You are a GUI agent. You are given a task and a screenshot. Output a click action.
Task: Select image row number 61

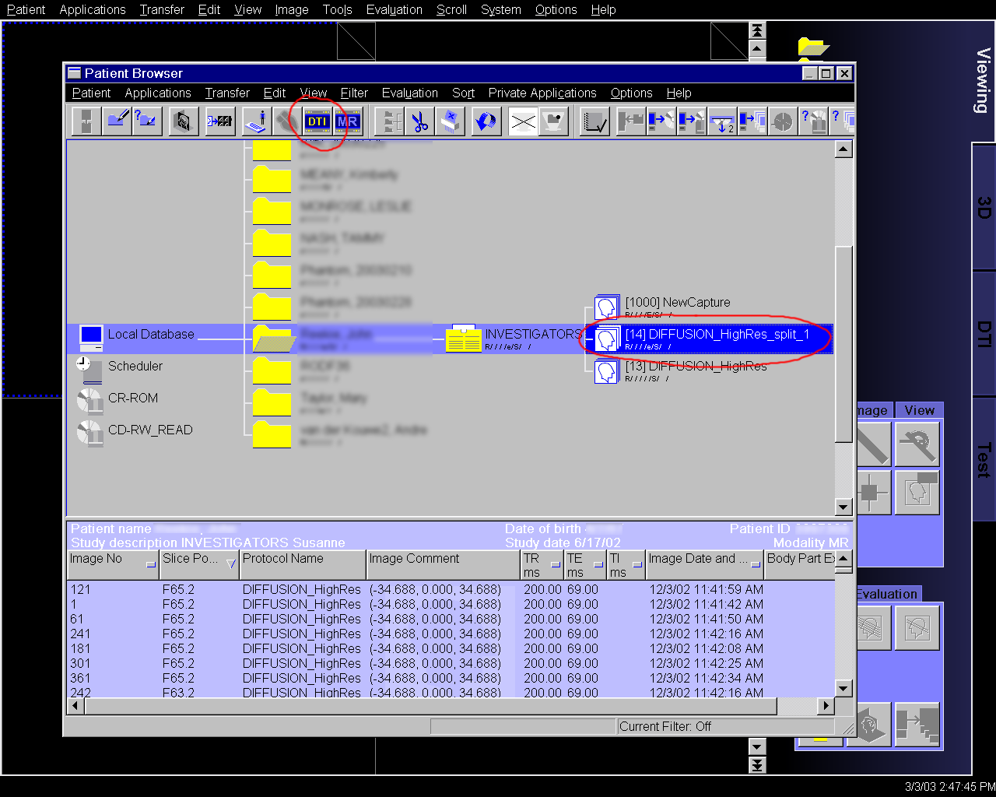click(x=451, y=619)
